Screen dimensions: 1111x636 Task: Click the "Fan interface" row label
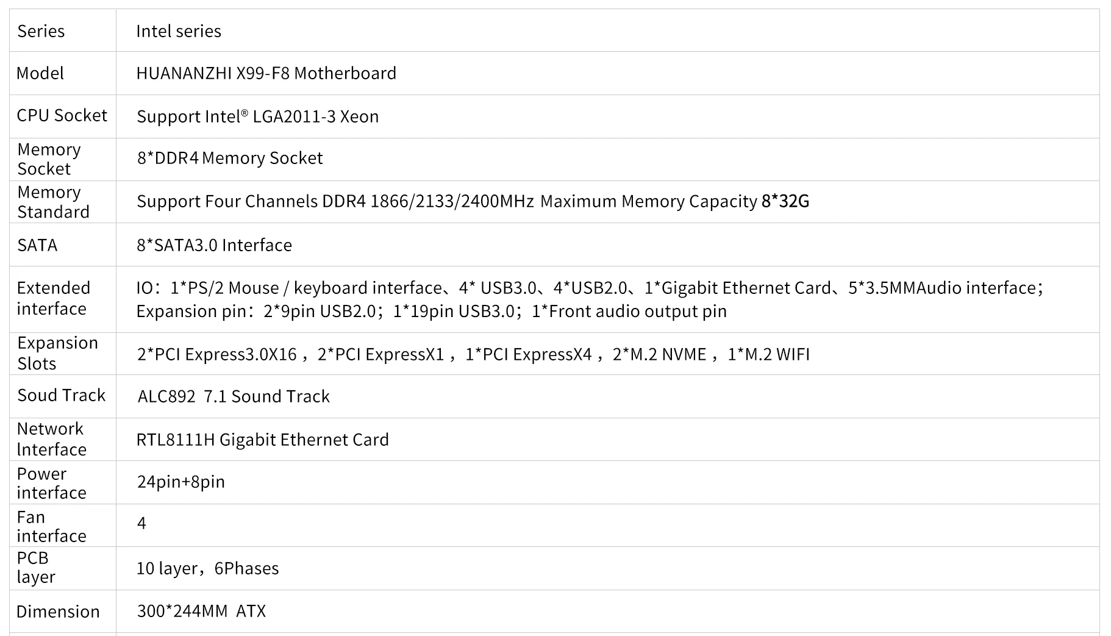51,526
